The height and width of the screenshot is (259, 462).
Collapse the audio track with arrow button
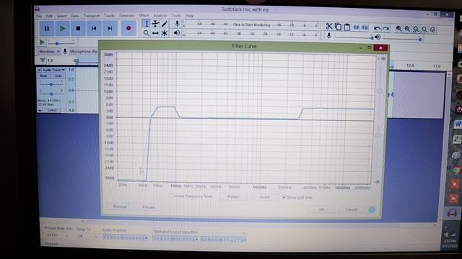[40, 110]
